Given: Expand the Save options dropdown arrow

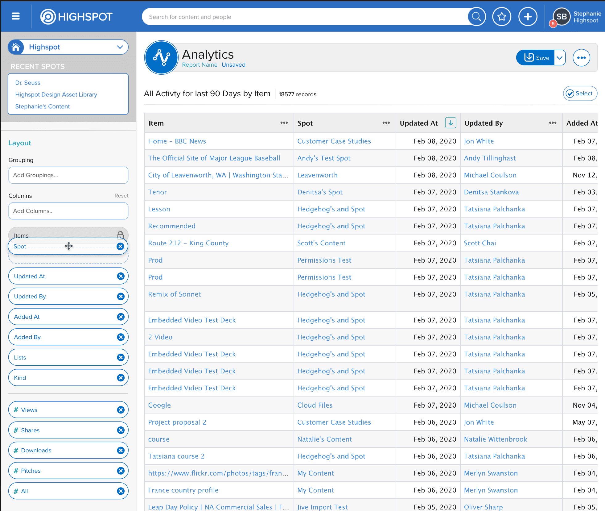Looking at the screenshot, I should (560, 58).
